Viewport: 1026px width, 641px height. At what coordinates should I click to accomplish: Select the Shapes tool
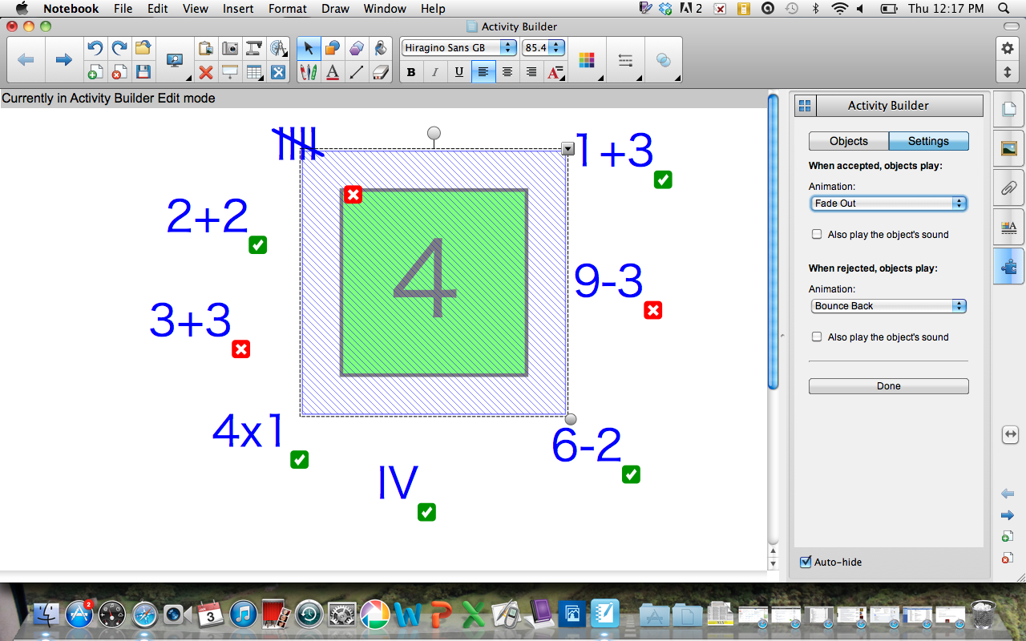332,48
